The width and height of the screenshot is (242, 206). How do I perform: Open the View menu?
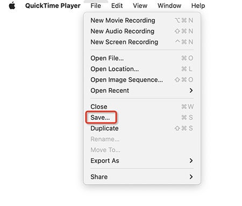(x=140, y=6)
